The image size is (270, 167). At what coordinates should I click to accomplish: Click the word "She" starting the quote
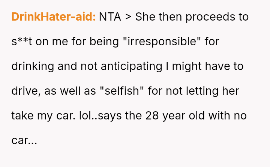pyautogui.click(x=145, y=17)
